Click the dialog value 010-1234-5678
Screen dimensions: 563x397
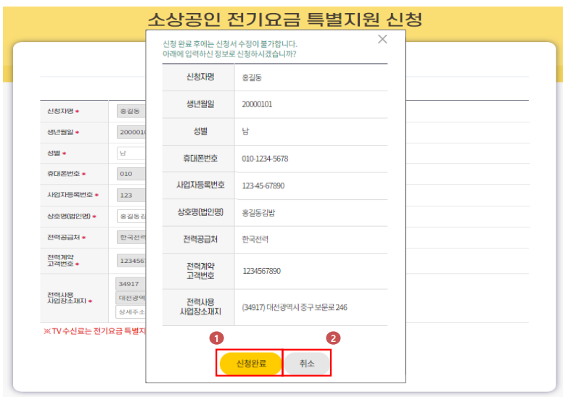click(x=265, y=159)
